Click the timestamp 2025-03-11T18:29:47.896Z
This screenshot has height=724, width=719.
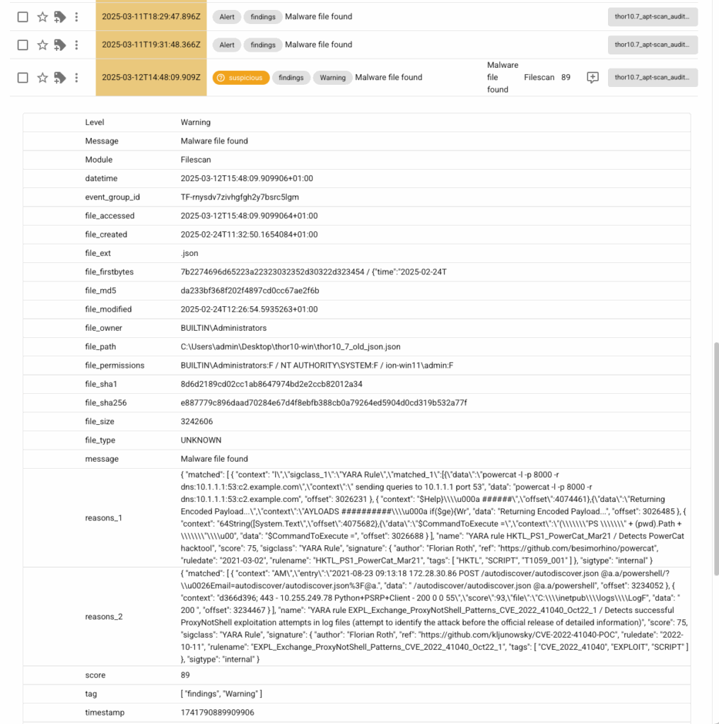(151, 17)
